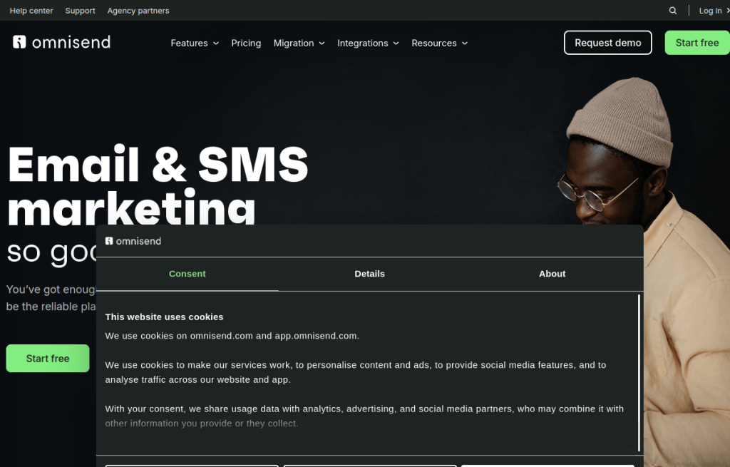This screenshot has height=467, width=730.
Task: Click the search magnifier icon
Action: click(673, 10)
